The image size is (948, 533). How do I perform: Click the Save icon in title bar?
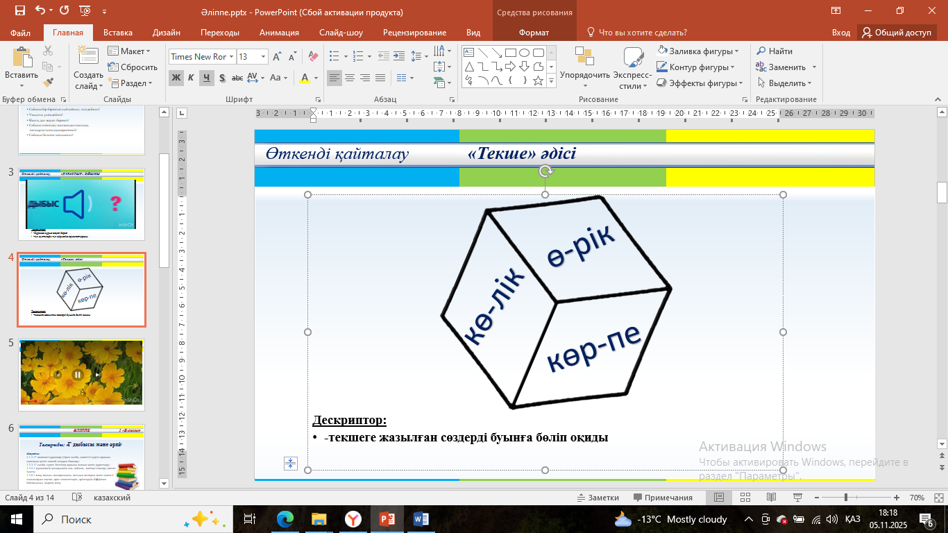pos(19,11)
